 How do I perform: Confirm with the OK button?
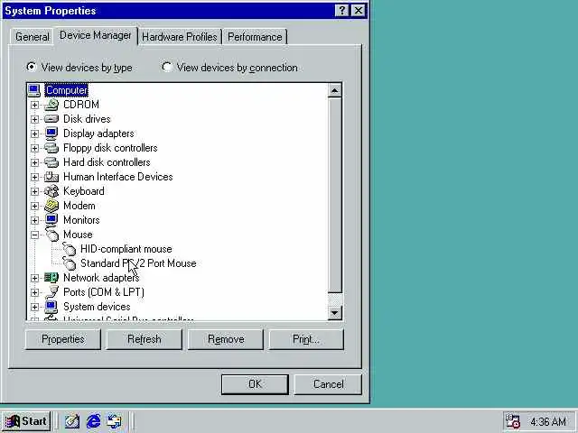click(255, 384)
